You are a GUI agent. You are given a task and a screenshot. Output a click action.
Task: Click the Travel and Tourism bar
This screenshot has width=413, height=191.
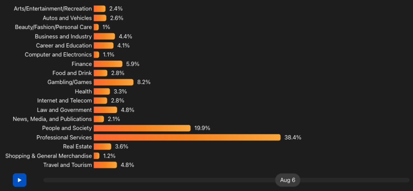coord(105,165)
